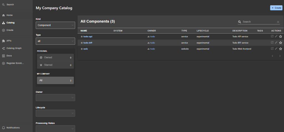Expand the Kind dropdown
This screenshot has height=132, width=284.
pos(55,25)
